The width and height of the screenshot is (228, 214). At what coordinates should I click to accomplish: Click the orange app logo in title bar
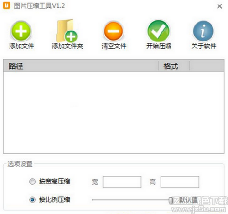6,6
